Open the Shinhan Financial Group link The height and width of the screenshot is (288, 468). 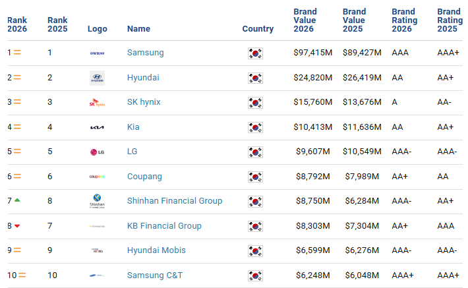click(175, 201)
